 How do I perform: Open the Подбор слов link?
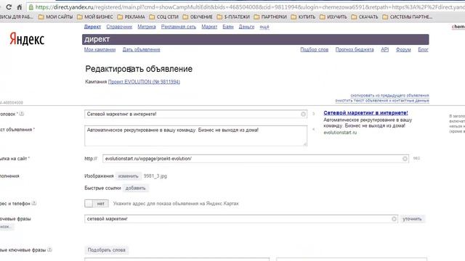pos(314,50)
